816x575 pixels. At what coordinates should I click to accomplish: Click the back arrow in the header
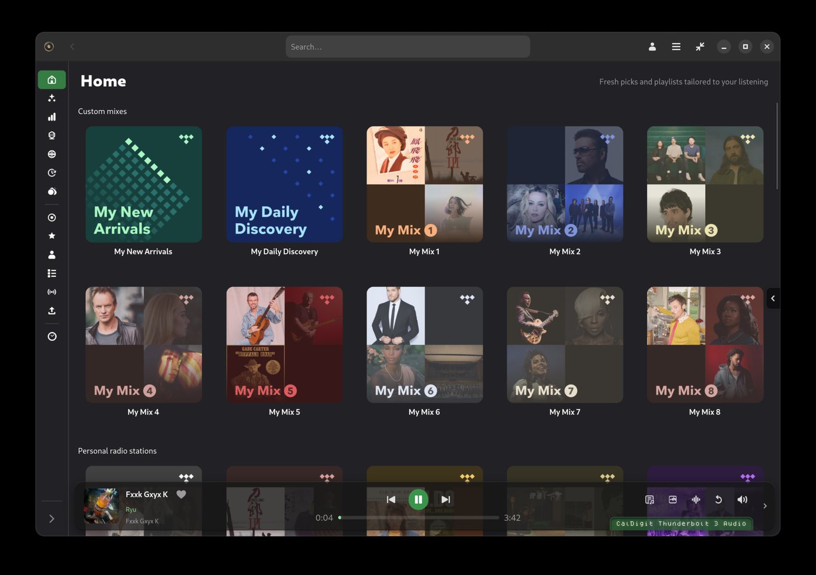click(72, 47)
